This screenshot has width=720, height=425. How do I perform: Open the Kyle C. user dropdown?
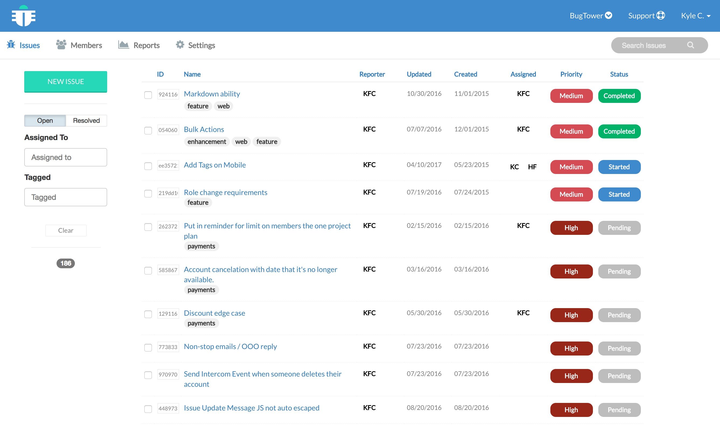[x=696, y=16]
